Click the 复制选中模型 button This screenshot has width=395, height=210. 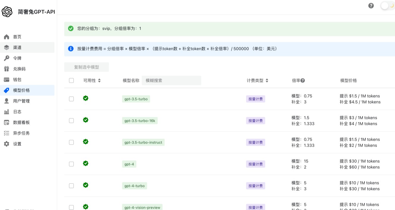[x=87, y=67]
